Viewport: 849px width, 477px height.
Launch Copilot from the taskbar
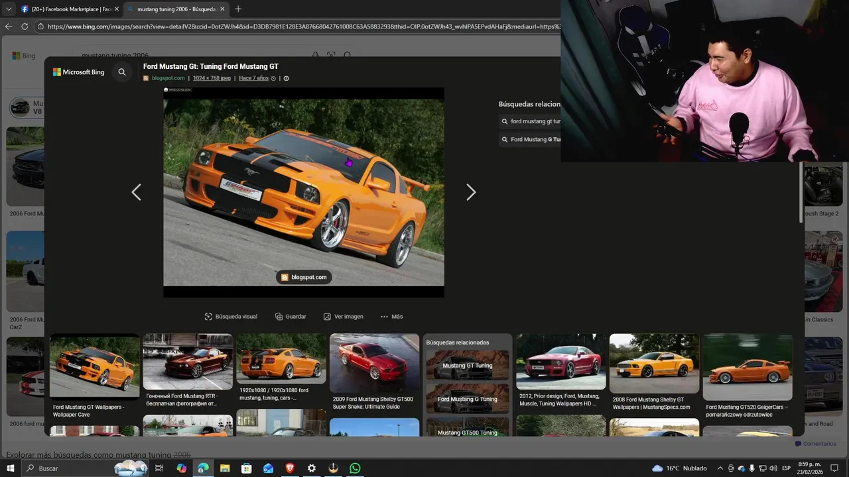(181, 468)
